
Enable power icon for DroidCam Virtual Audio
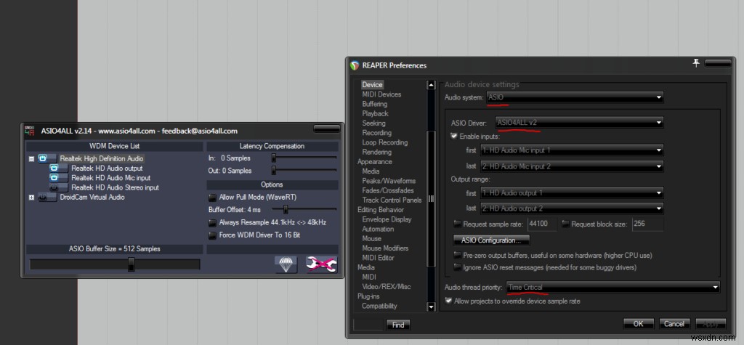[x=43, y=198]
